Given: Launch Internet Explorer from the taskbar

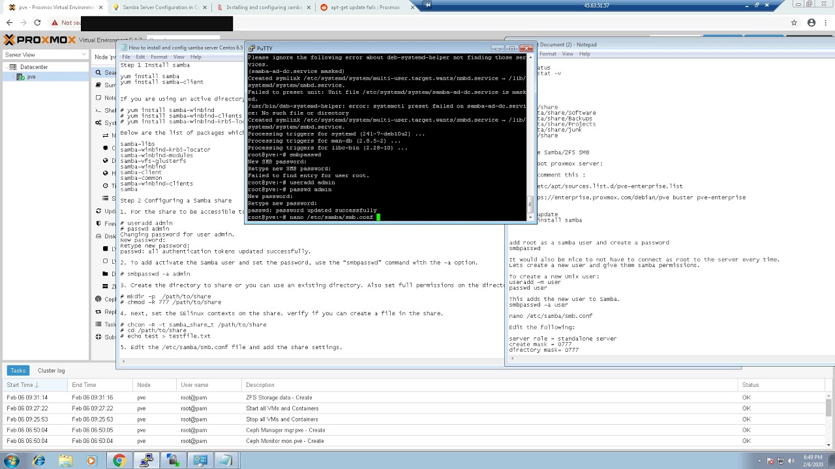Looking at the screenshot, I should click(x=39, y=461).
